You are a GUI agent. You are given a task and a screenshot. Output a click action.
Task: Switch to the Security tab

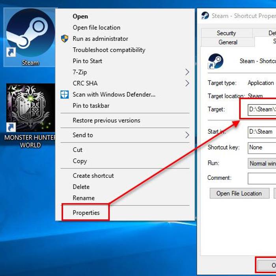pyautogui.click(x=227, y=33)
